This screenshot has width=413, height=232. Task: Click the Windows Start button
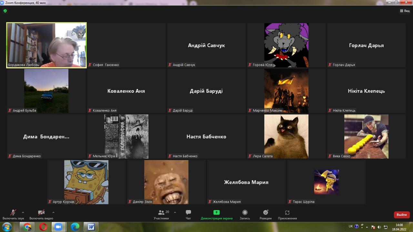(x=6, y=227)
